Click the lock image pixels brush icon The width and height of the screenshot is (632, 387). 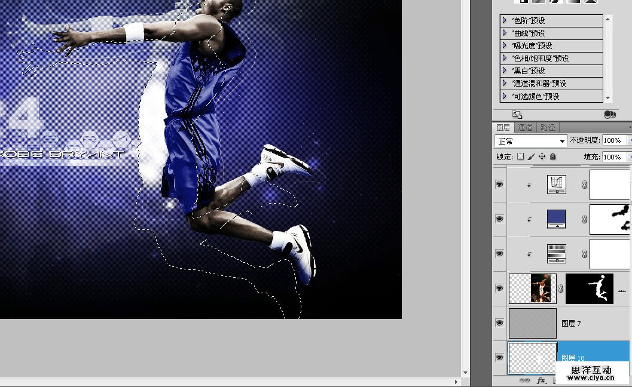click(x=531, y=156)
